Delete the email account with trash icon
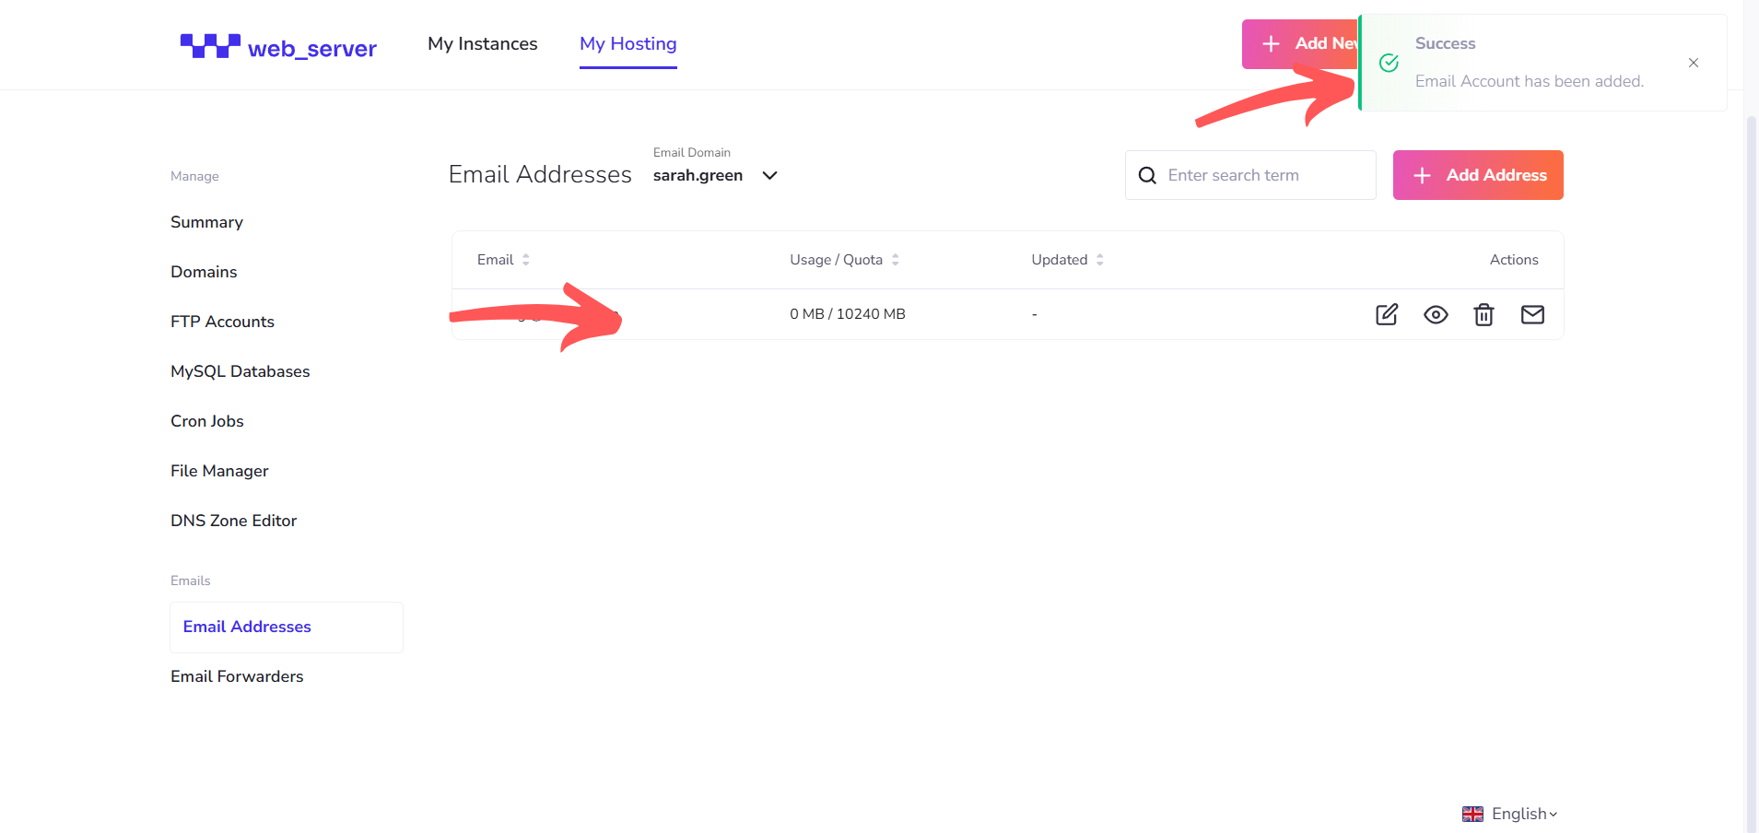 click(x=1483, y=314)
